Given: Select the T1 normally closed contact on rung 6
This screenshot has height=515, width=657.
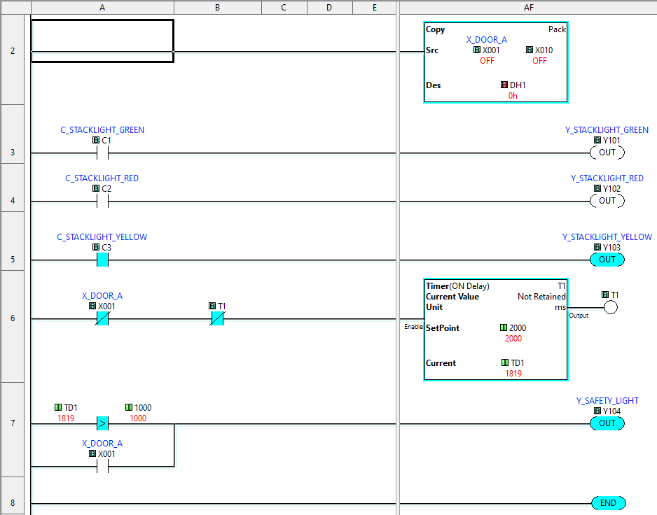Looking at the screenshot, I should (x=217, y=318).
